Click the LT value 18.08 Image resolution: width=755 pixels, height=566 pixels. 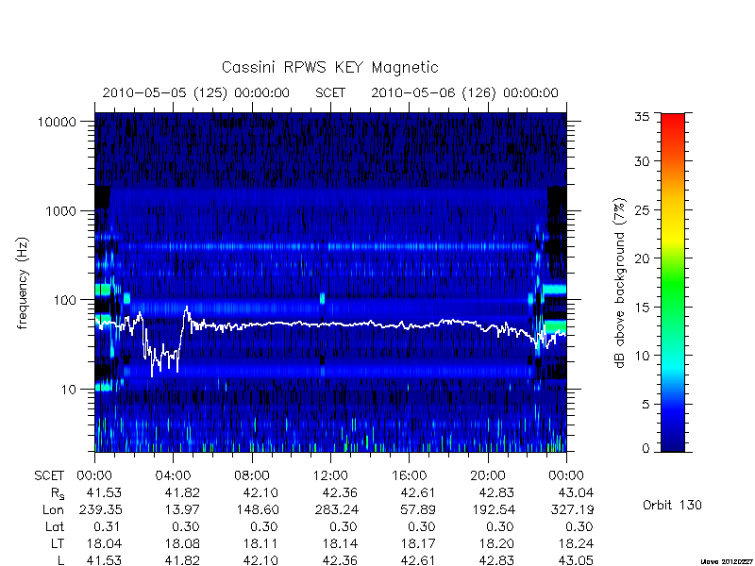pos(181,544)
